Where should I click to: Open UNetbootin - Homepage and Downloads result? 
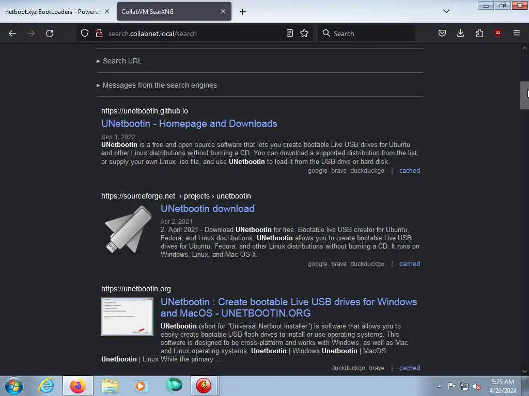pos(189,124)
